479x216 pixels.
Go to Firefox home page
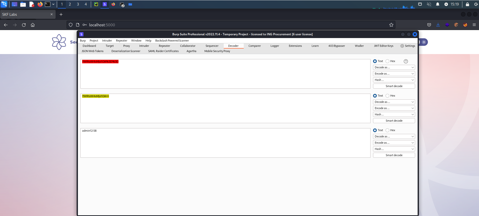tap(33, 25)
